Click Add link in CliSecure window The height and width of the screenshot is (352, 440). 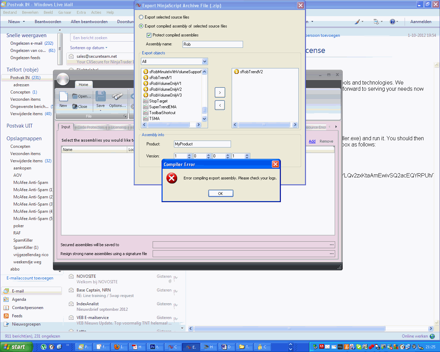[312, 141]
